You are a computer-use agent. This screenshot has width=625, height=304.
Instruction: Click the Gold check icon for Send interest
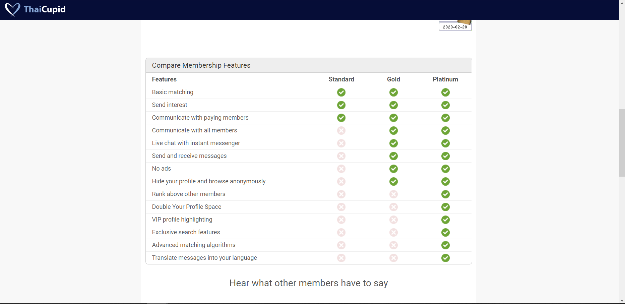[x=393, y=105]
